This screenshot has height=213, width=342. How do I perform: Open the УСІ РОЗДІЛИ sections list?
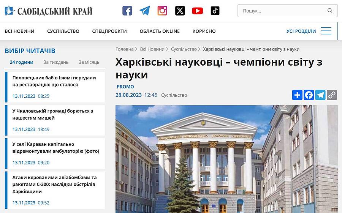(301, 31)
